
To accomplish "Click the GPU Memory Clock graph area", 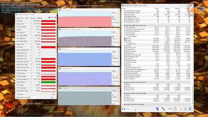I will (x=85, y=78).
